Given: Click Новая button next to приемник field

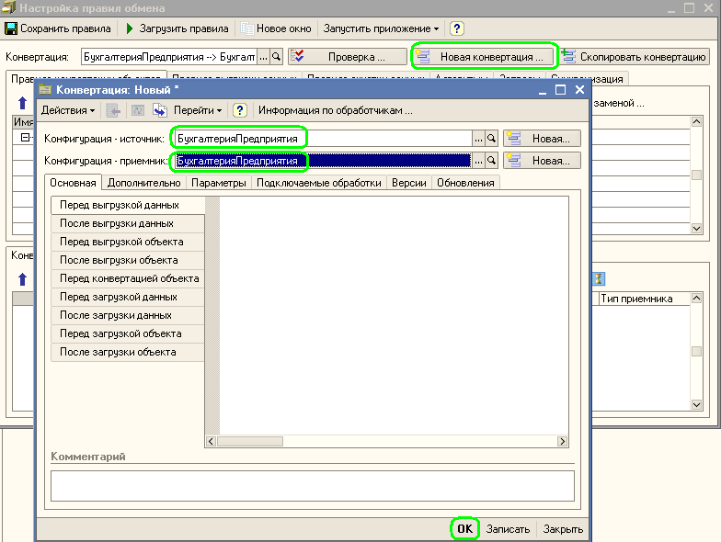Looking at the screenshot, I should tap(543, 160).
